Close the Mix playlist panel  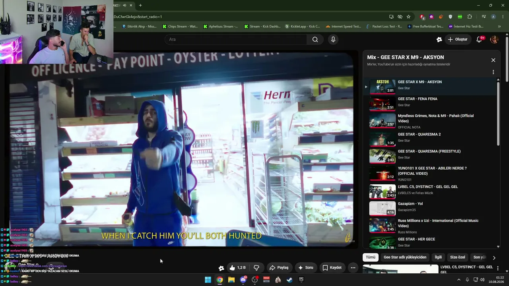pyautogui.click(x=493, y=60)
